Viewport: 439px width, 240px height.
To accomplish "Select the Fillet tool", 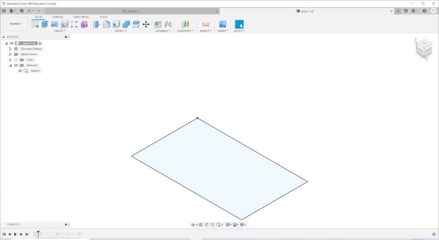I will (x=106, y=25).
